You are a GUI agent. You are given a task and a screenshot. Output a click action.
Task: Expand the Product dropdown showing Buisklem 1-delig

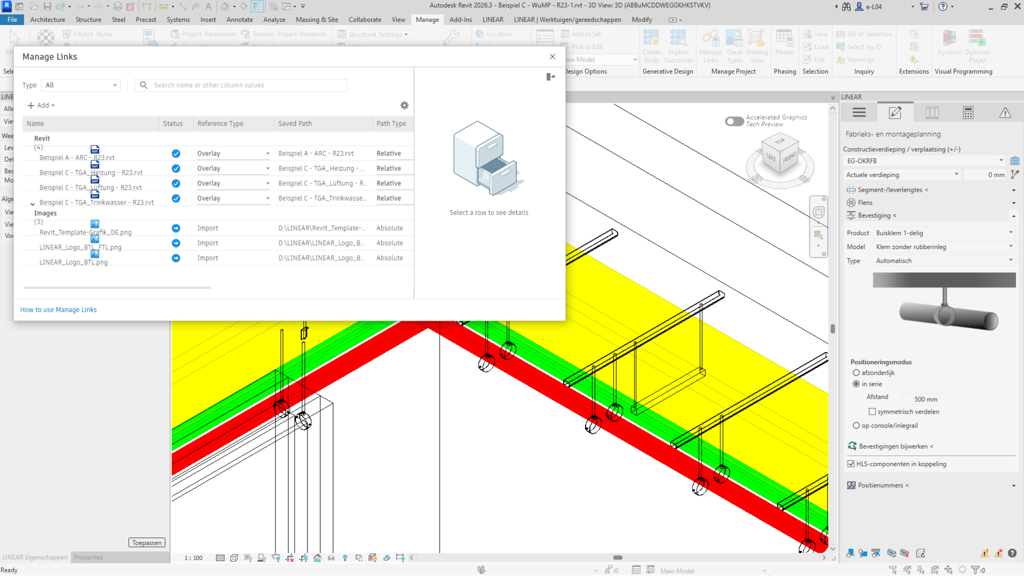(x=943, y=233)
